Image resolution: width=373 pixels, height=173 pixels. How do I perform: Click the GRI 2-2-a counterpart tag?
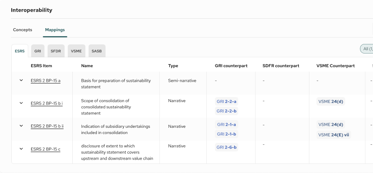[227, 102]
